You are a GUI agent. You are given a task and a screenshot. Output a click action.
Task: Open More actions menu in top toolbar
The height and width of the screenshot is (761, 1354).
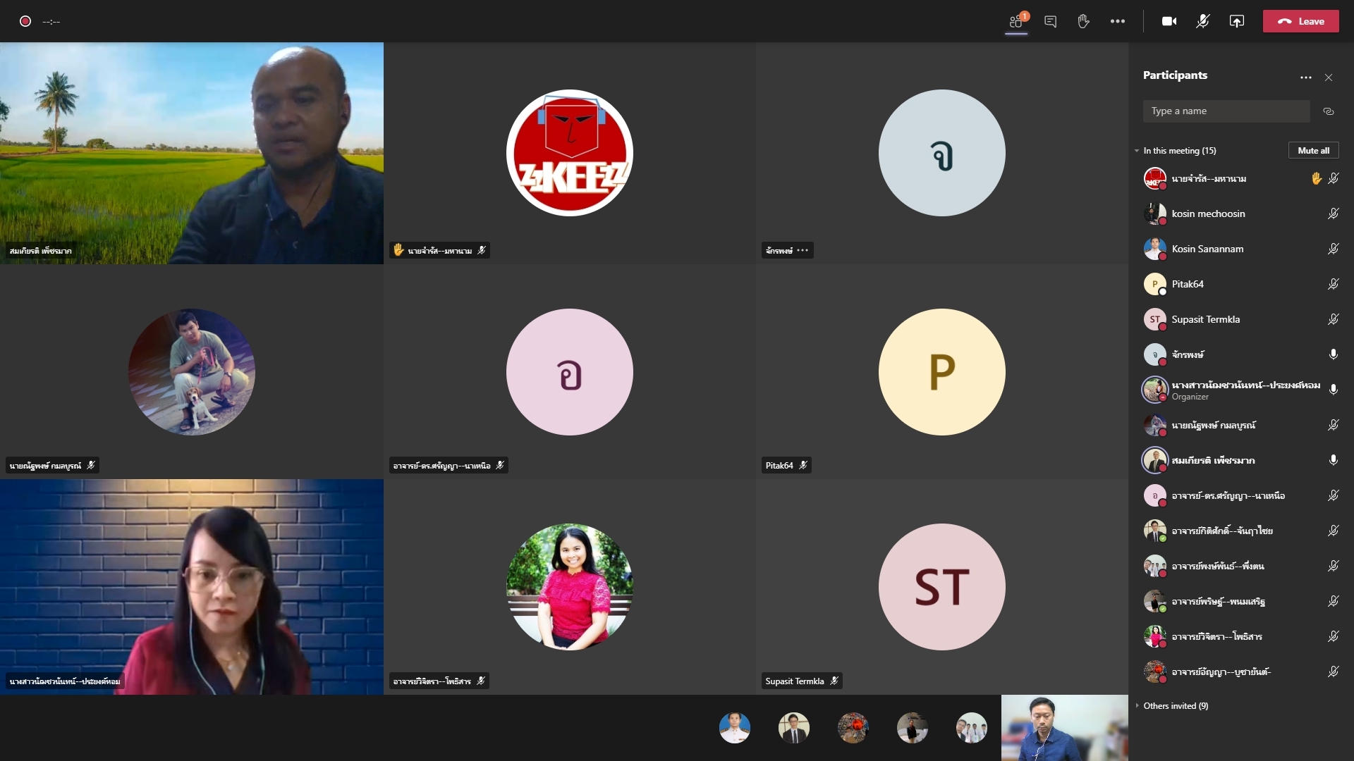1118,21
